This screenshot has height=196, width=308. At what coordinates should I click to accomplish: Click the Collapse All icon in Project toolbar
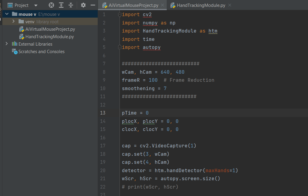71,5
